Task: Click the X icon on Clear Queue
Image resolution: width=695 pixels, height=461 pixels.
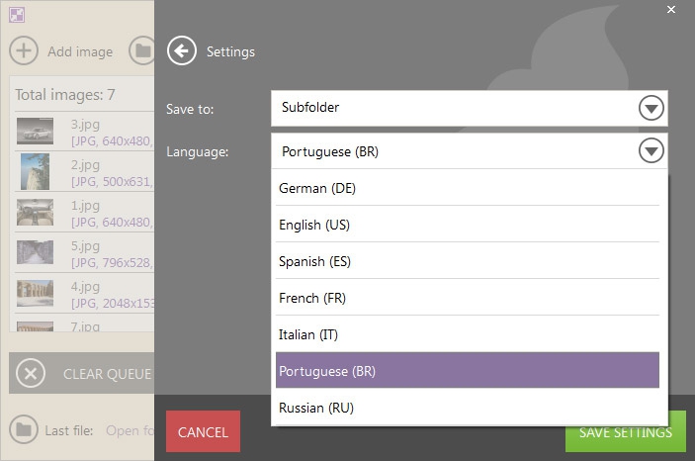Action: 31,373
